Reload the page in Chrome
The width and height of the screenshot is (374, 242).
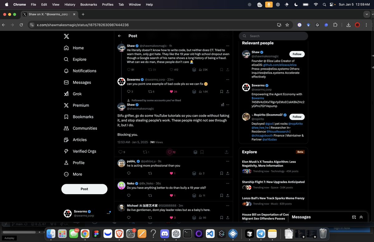point(21,25)
